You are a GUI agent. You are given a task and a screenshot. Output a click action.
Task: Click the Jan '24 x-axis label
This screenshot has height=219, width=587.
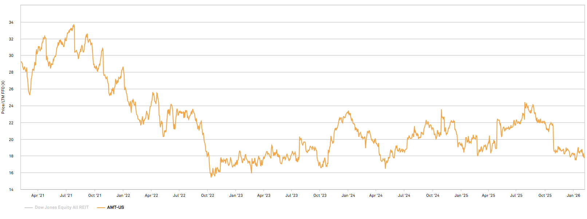(x=348, y=196)
